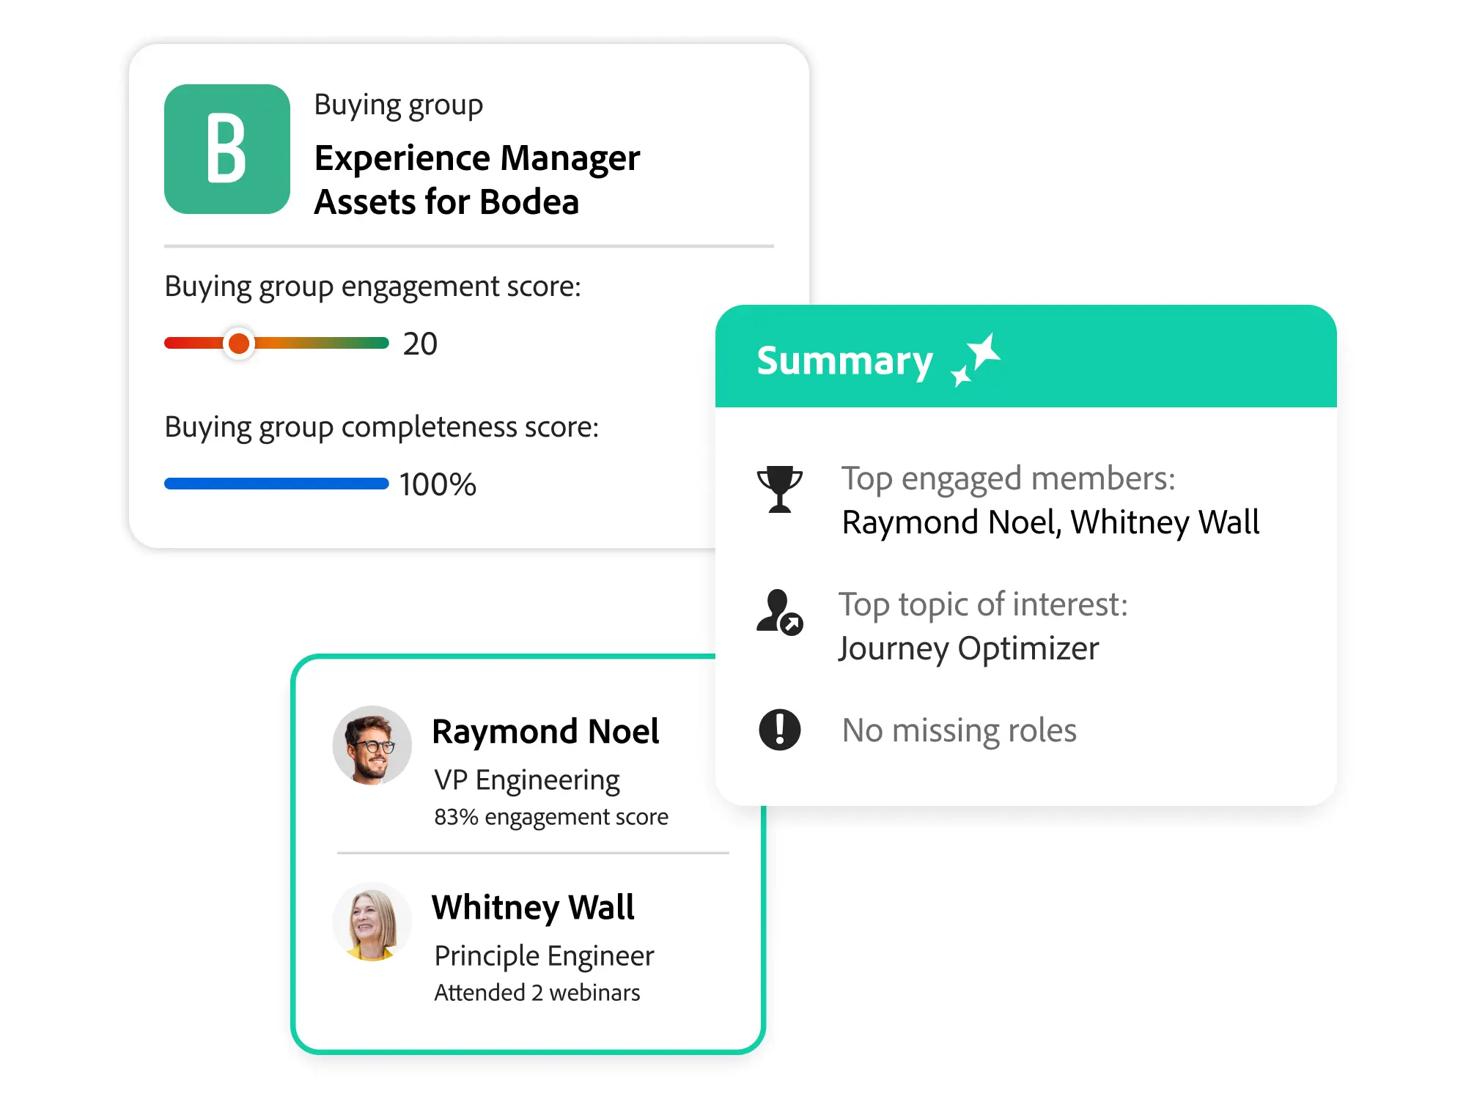The image size is (1466, 1099).
Task: Click the blue completeness score progress bar
Action: (x=276, y=484)
